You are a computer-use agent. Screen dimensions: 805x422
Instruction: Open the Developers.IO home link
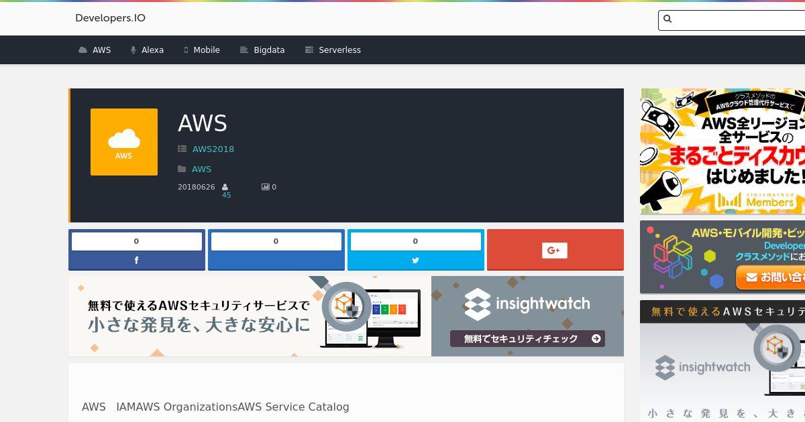point(110,18)
